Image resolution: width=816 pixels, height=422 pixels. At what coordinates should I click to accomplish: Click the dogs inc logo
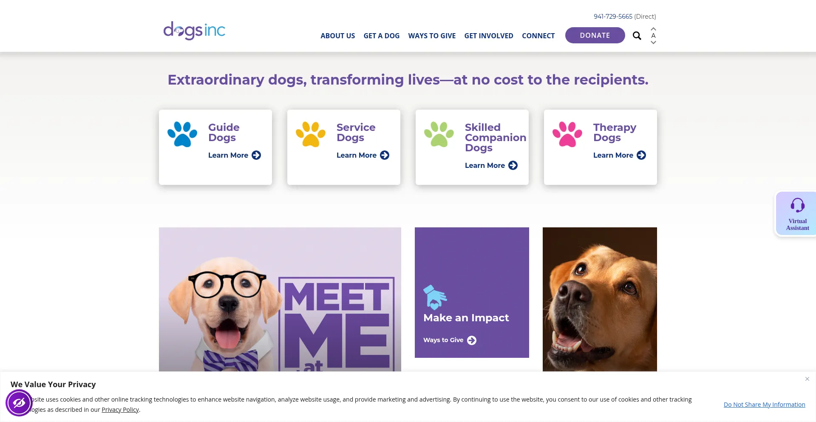pyautogui.click(x=194, y=31)
